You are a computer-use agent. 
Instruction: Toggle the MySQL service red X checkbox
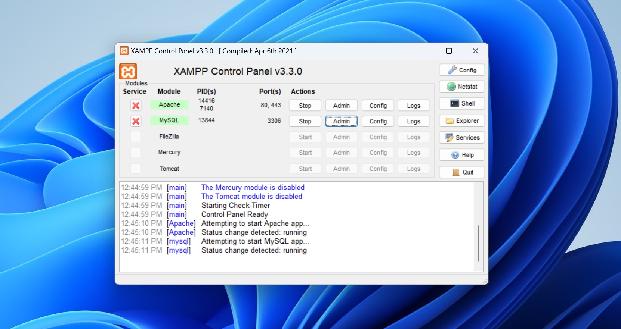(136, 121)
